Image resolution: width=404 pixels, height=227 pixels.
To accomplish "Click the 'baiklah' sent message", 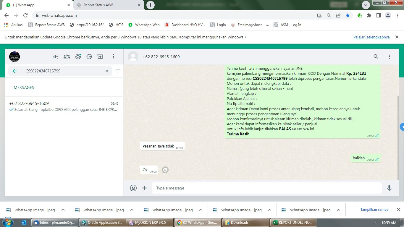I will coord(366,158).
